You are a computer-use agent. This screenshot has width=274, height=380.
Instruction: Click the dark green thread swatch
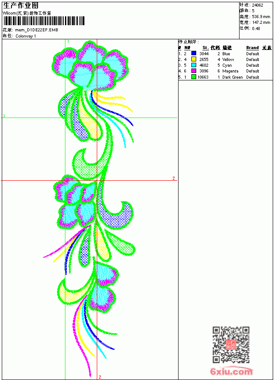click(x=194, y=77)
